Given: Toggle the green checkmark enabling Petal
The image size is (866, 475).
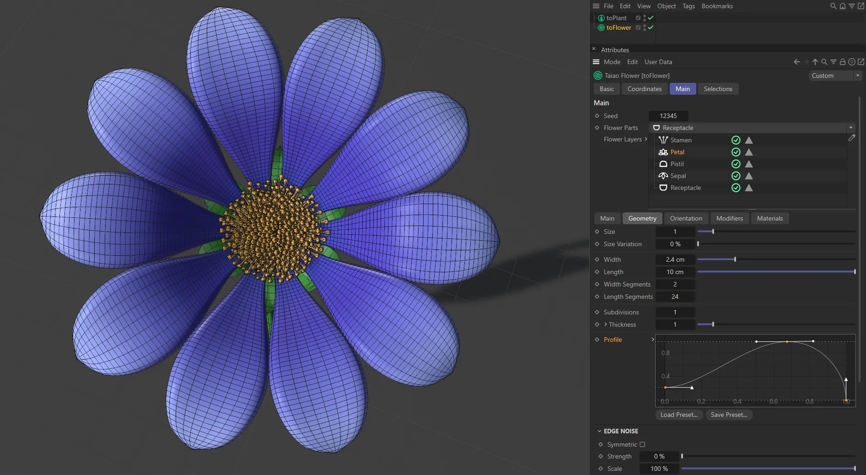Looking at the screenshot, I should coord(736,152).
